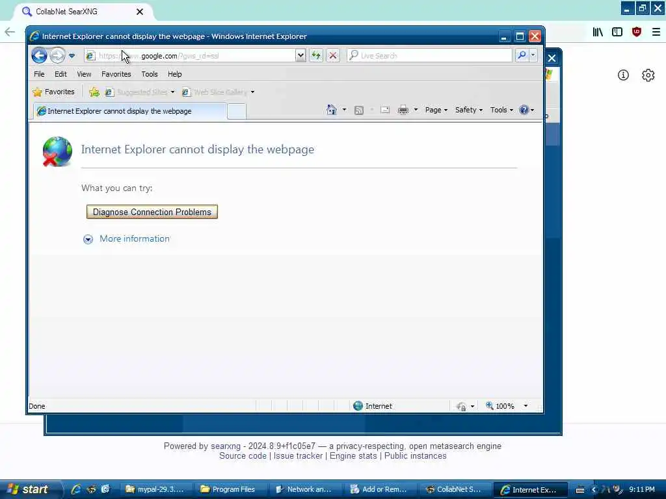Switch to the Add or Rem... taskbar button
Viewport: 666px width, 499px height.
[380, 489]
